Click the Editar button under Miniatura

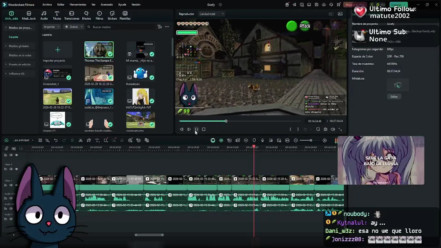[394, 97]
